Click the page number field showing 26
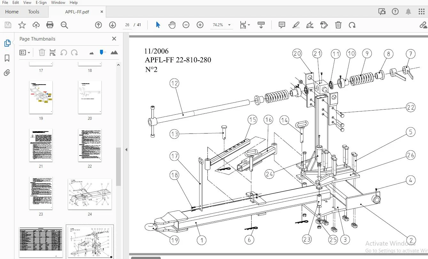 [x=127, y=25]
